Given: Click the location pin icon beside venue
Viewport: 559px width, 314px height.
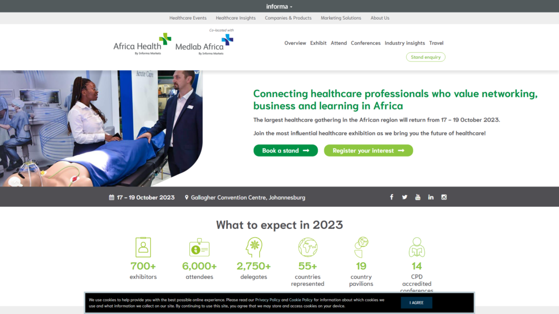Looking at the screenshot, I should (x=187, y=197).
